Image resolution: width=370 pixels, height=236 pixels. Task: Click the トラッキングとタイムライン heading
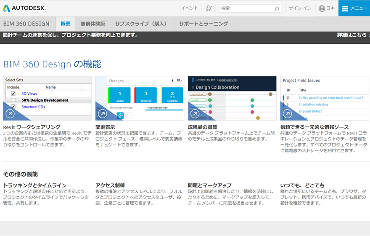35,185
